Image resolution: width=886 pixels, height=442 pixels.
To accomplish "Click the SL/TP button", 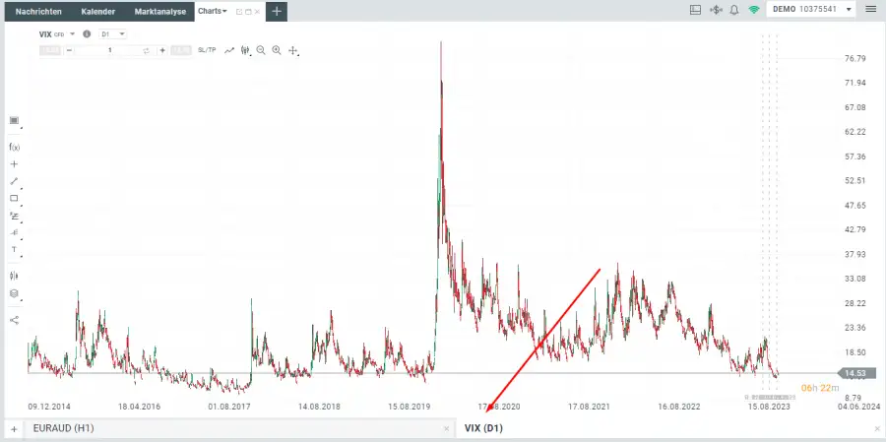I will (x=207, y=50).
